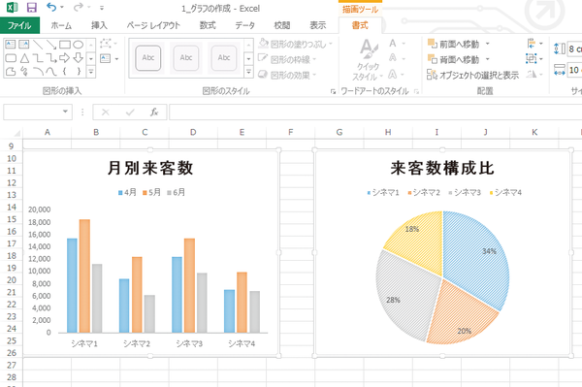The image size is (582, 387).
Task: Select the text box shape in the gallery
Action: pos(11,45)
